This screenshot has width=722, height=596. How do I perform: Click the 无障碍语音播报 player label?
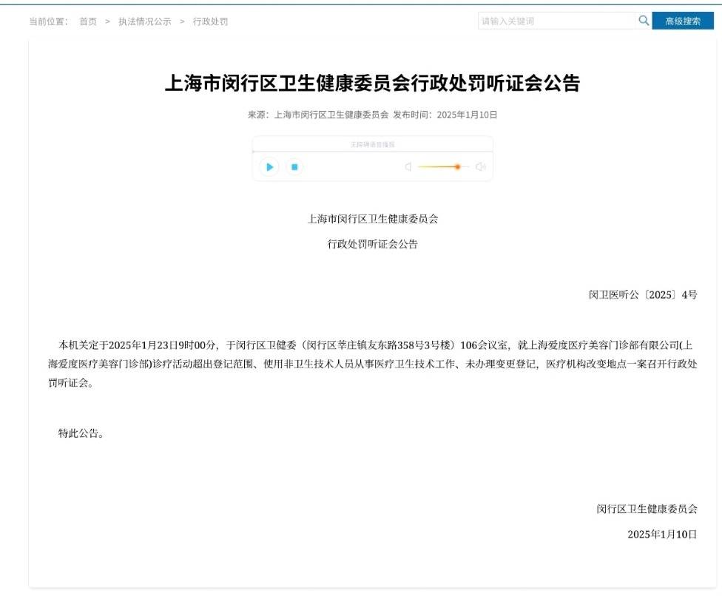click(x=372, y=144)
